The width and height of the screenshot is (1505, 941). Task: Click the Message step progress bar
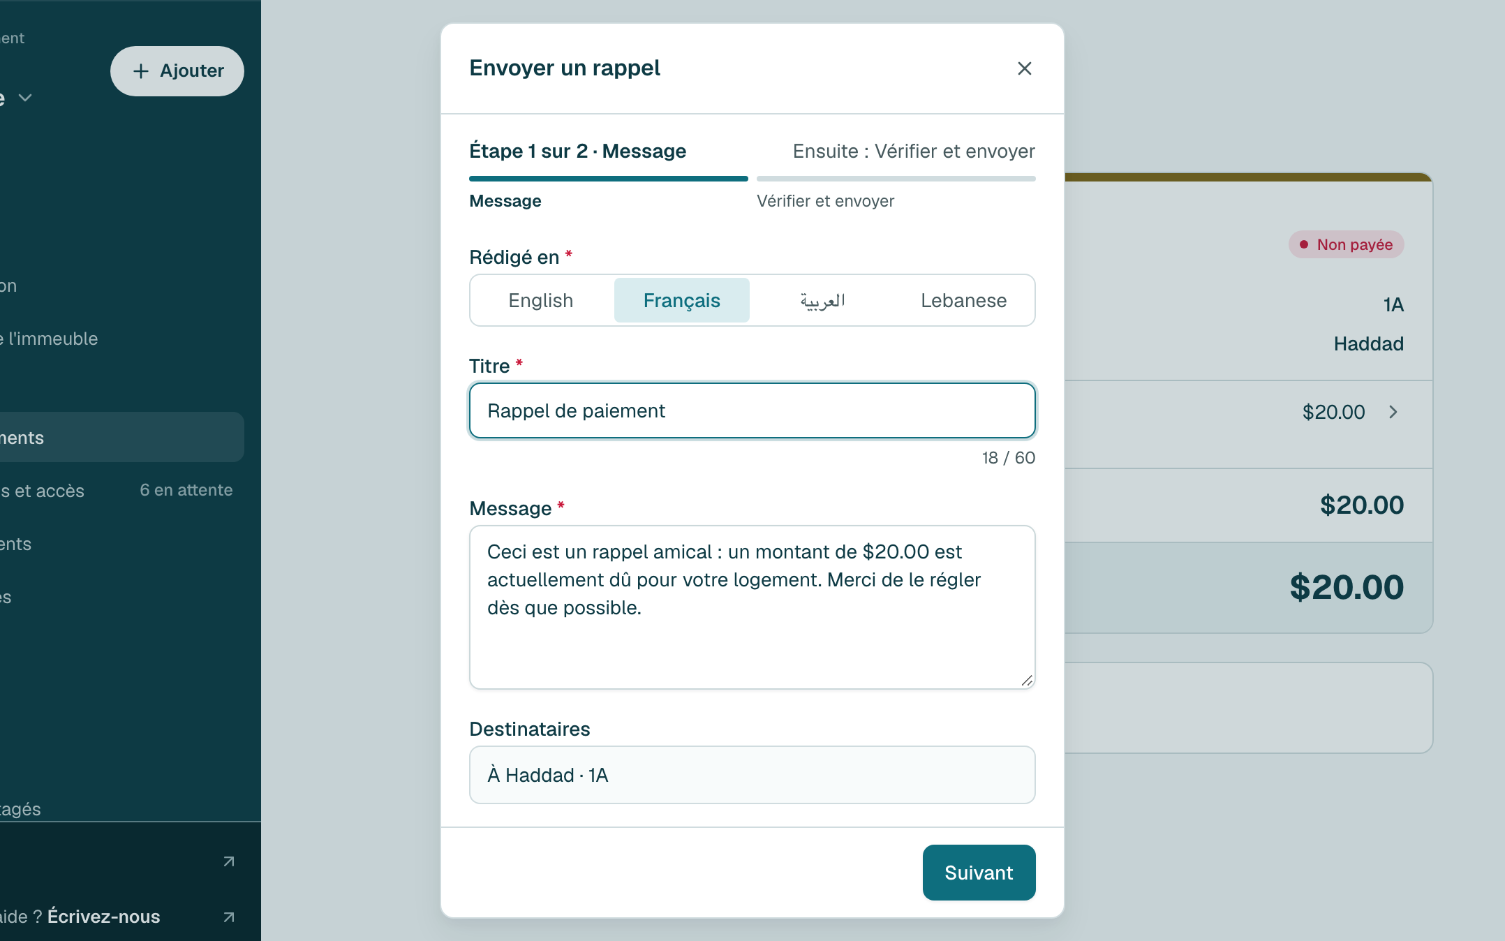click(x=609, y=179)
